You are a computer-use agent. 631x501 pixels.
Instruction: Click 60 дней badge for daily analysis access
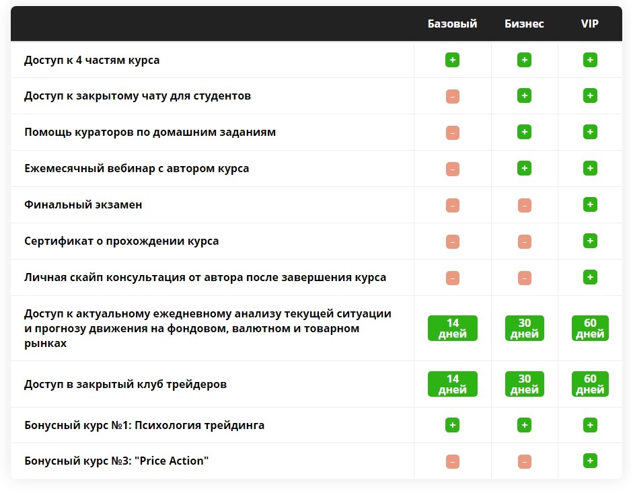pos(590,328)
